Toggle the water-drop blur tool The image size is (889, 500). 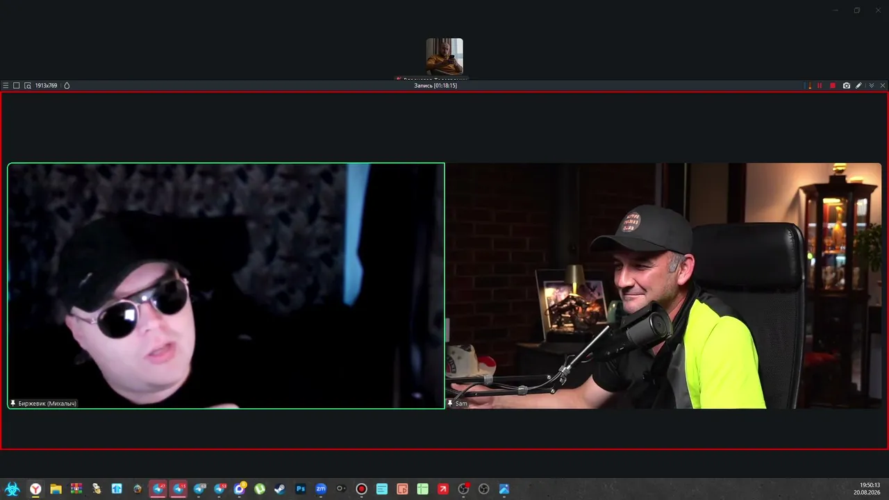click(x=67, y=85)
